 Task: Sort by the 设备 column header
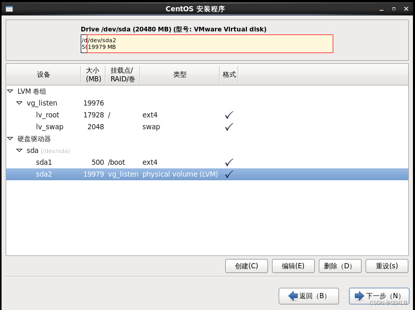pos(44,75)
